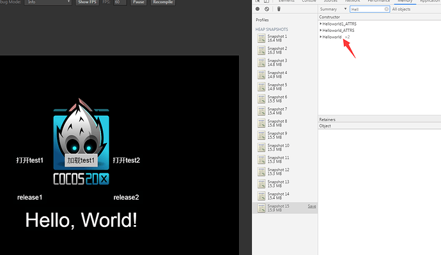Image resolution: width=441 pixels, height=255 pixels.
Task: Select Snapshot 10 icon
Action: [x=261, y=147]
